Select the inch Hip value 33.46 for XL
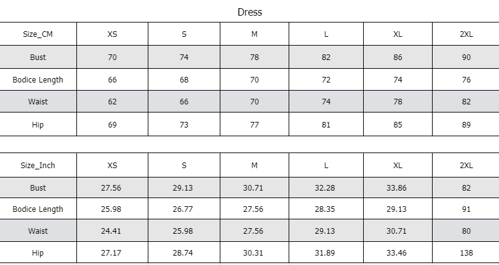This screenshot has height=265, width=499. point(396,253)
